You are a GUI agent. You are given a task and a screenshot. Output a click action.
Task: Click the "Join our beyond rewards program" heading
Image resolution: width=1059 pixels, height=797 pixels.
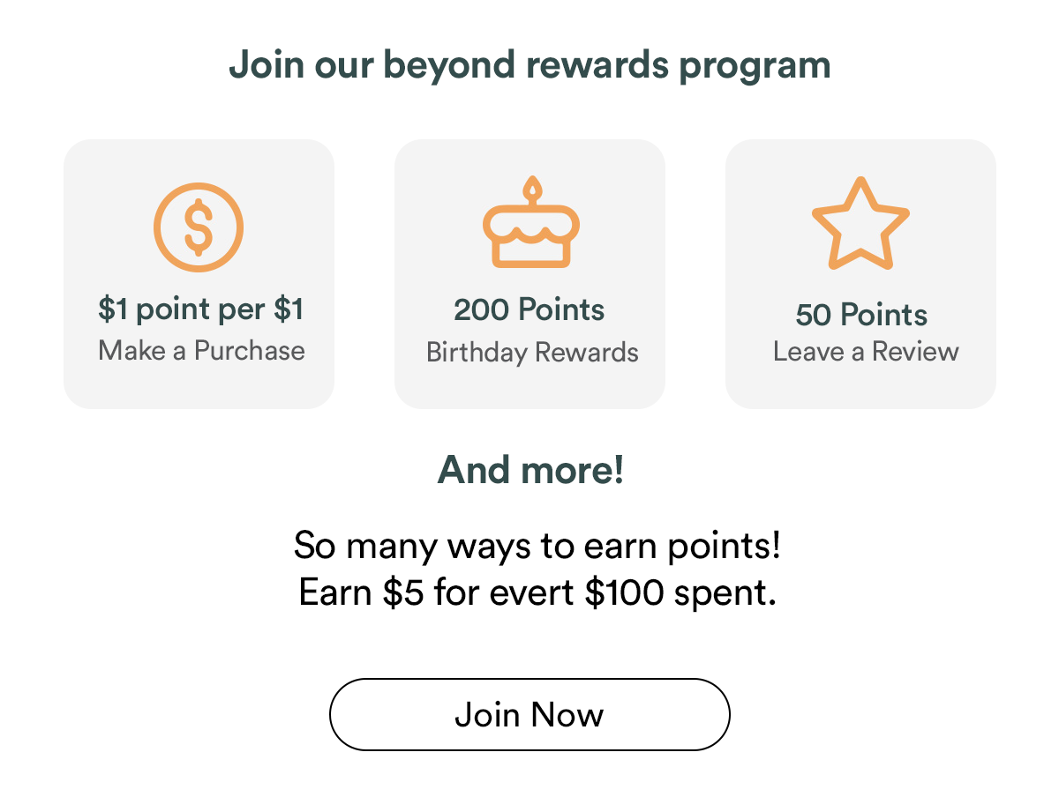[529, 65]
